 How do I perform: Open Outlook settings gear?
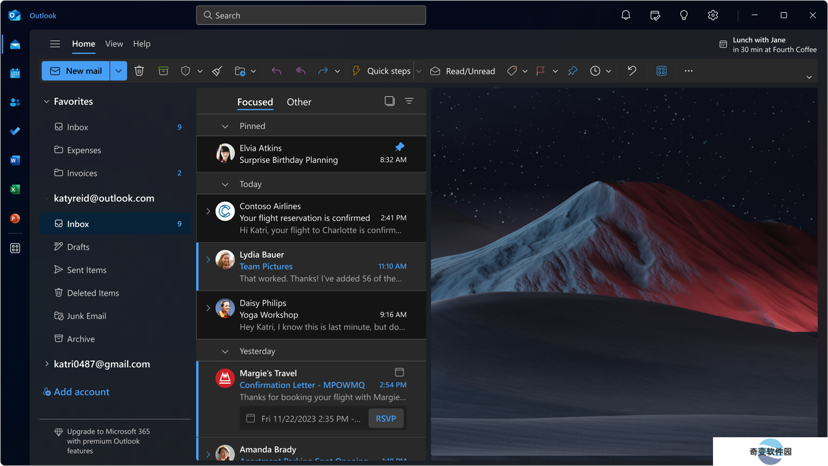713,16
